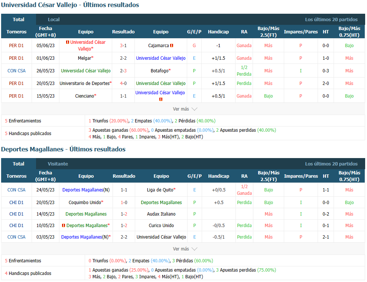Click Handicap column header in Universidad César Vallejo table

[x=218, y=32]
